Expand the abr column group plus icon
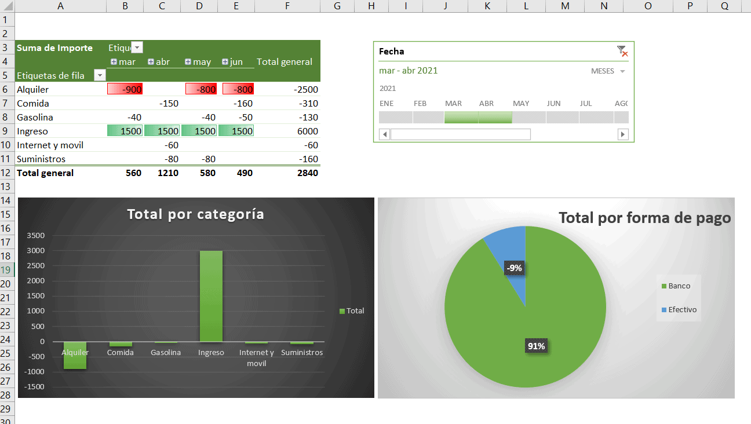The height and width of the screenshot is (424, 751). tap(151, 61)
